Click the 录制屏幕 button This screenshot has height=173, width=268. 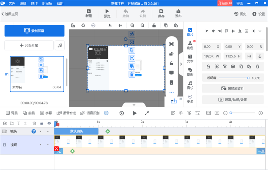[35, 31]
